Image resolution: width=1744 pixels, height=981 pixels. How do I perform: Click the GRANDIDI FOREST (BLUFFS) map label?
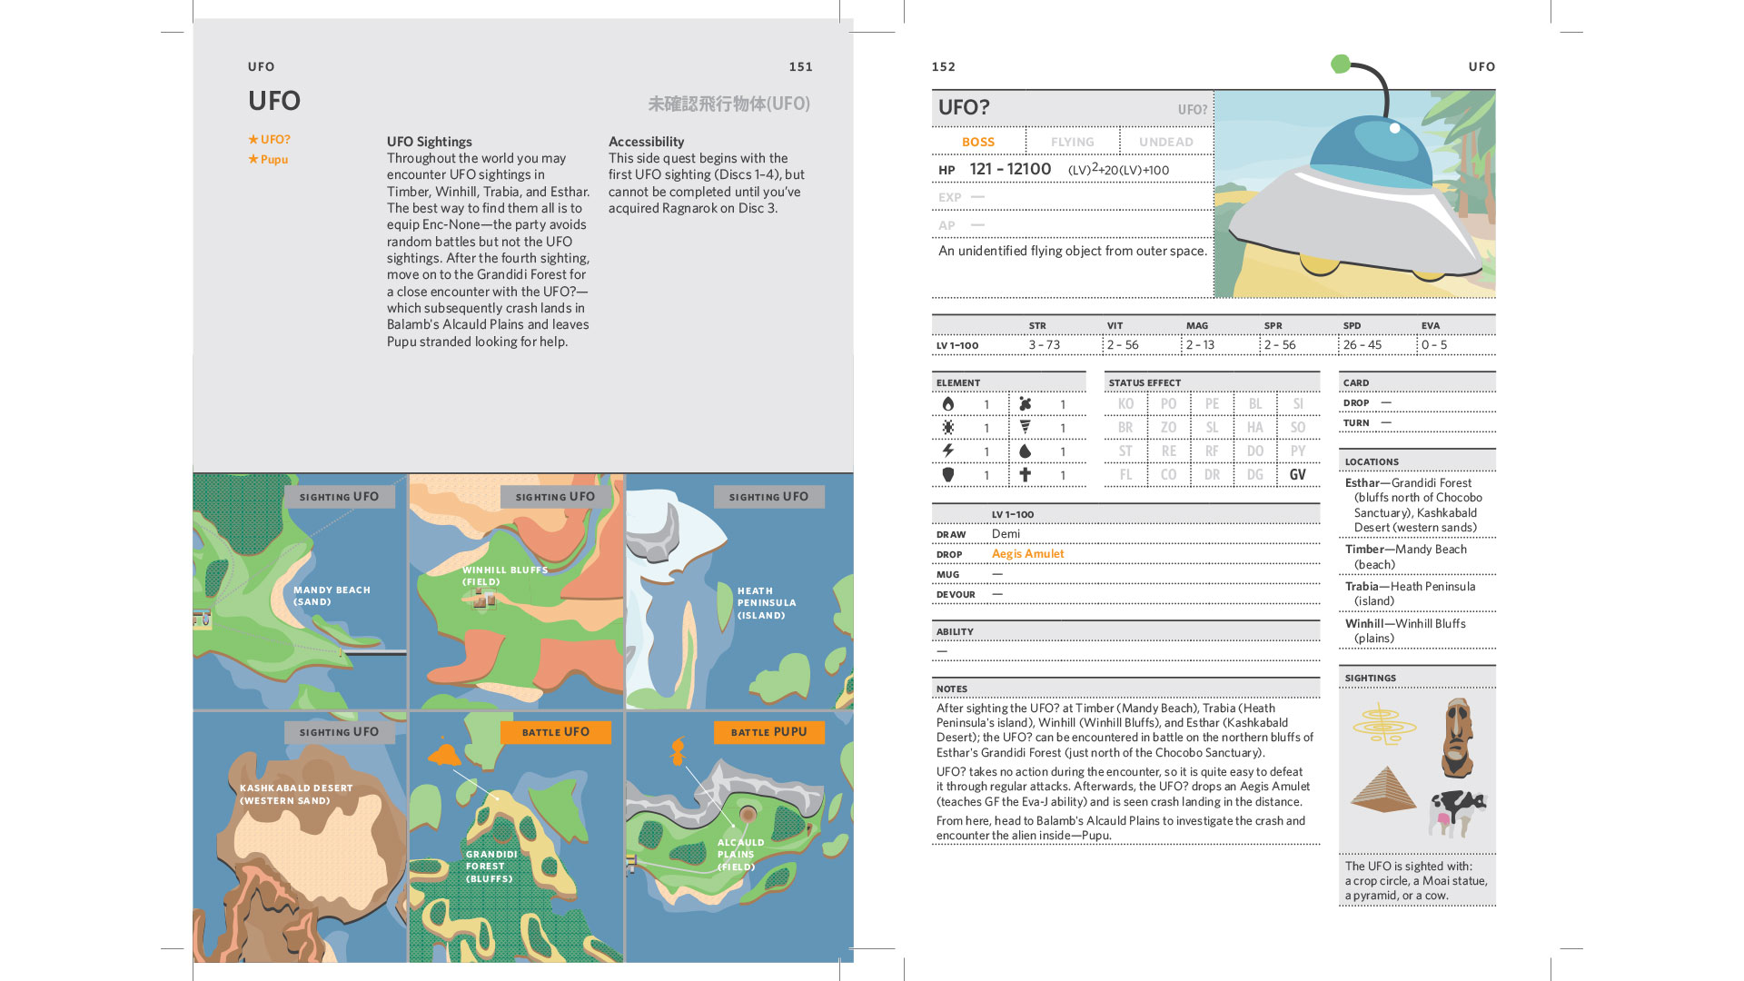(x=491, y=867)
